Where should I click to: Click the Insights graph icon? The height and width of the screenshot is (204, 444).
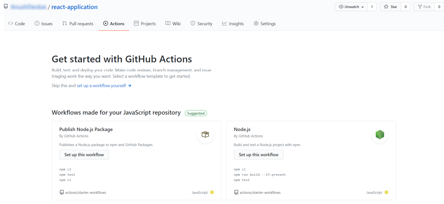coord(225,24)
